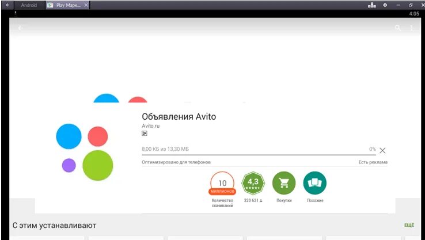Tap the Play Store back arrow
Viewport: 425px width, 240px height.
[x=20, y=28]
